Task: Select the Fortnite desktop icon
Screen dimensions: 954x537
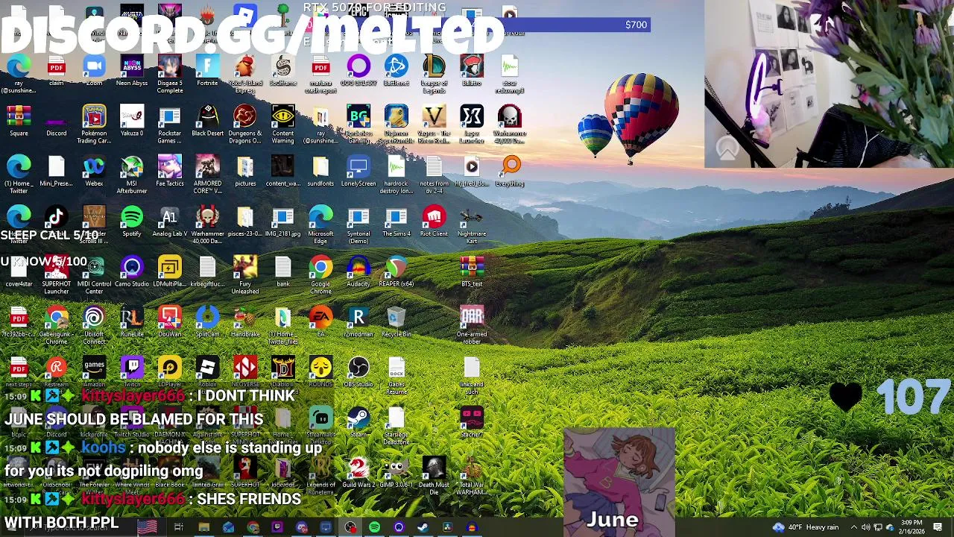Action: 207,72
